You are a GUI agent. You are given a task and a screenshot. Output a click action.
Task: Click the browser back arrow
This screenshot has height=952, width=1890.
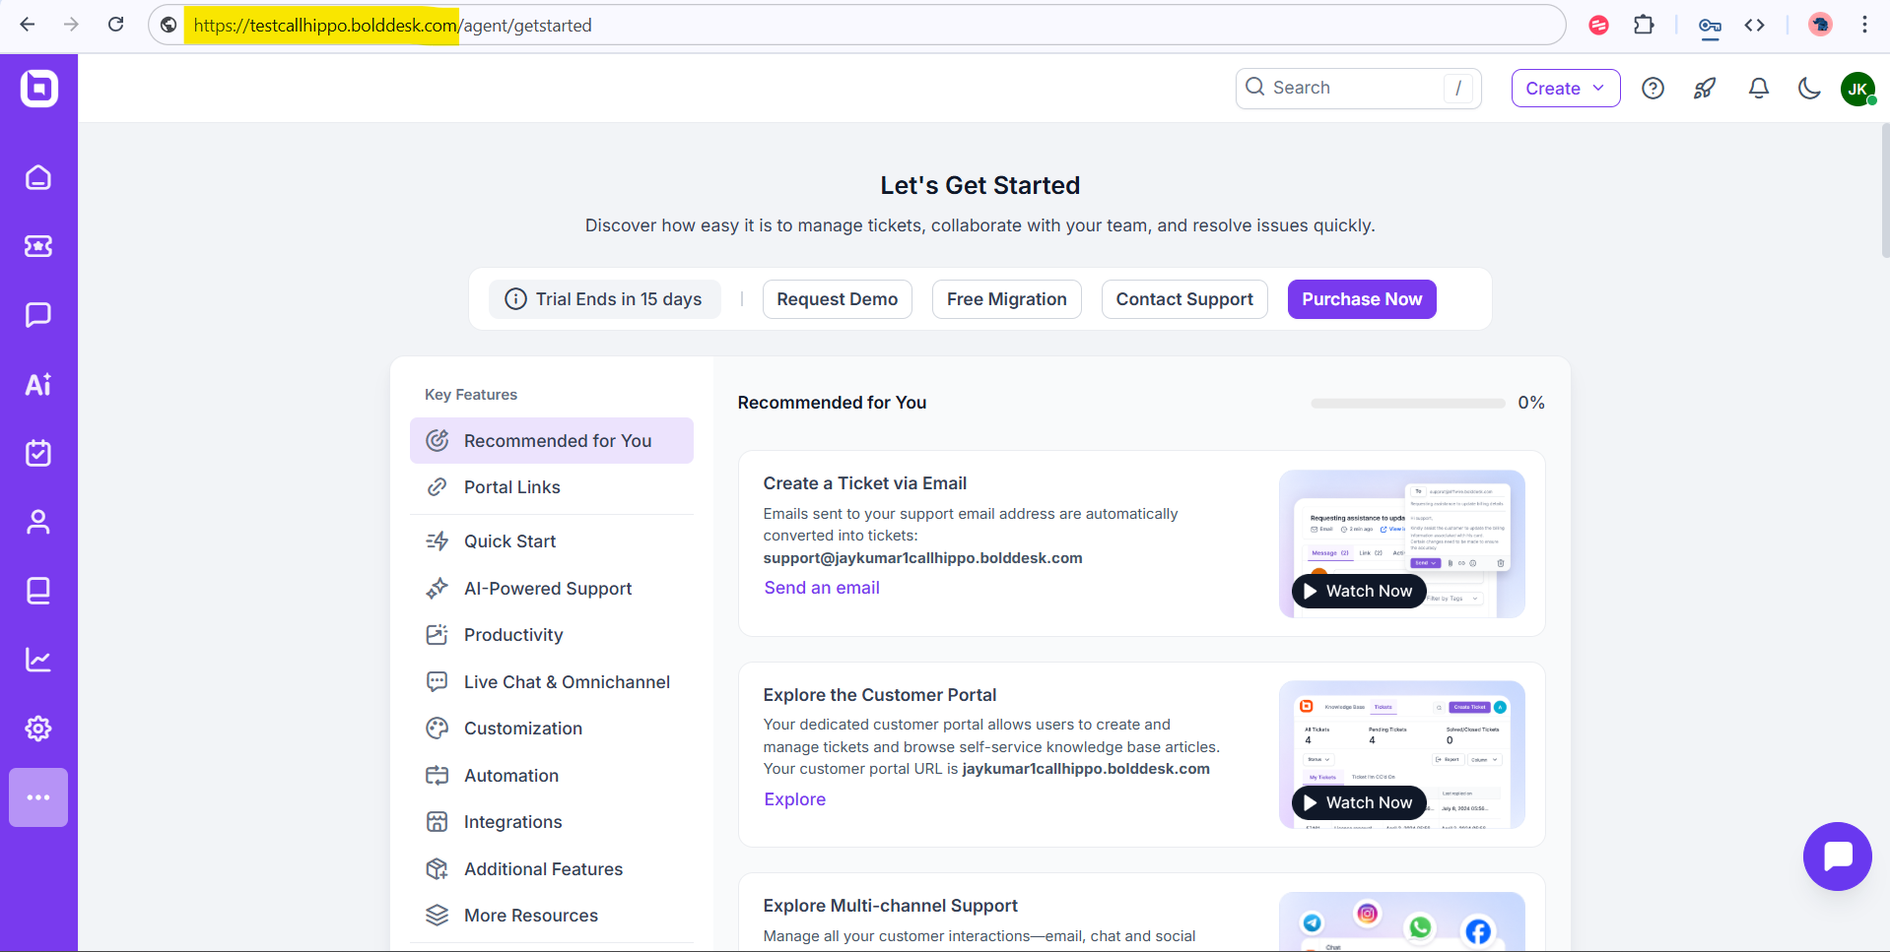pyautogui.click(x=28, y=25)
